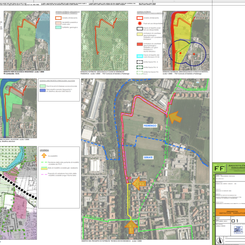The image size is (245, 245).
Task: Click the SERIATE label on the main map
Action: (x=148, y=157)
